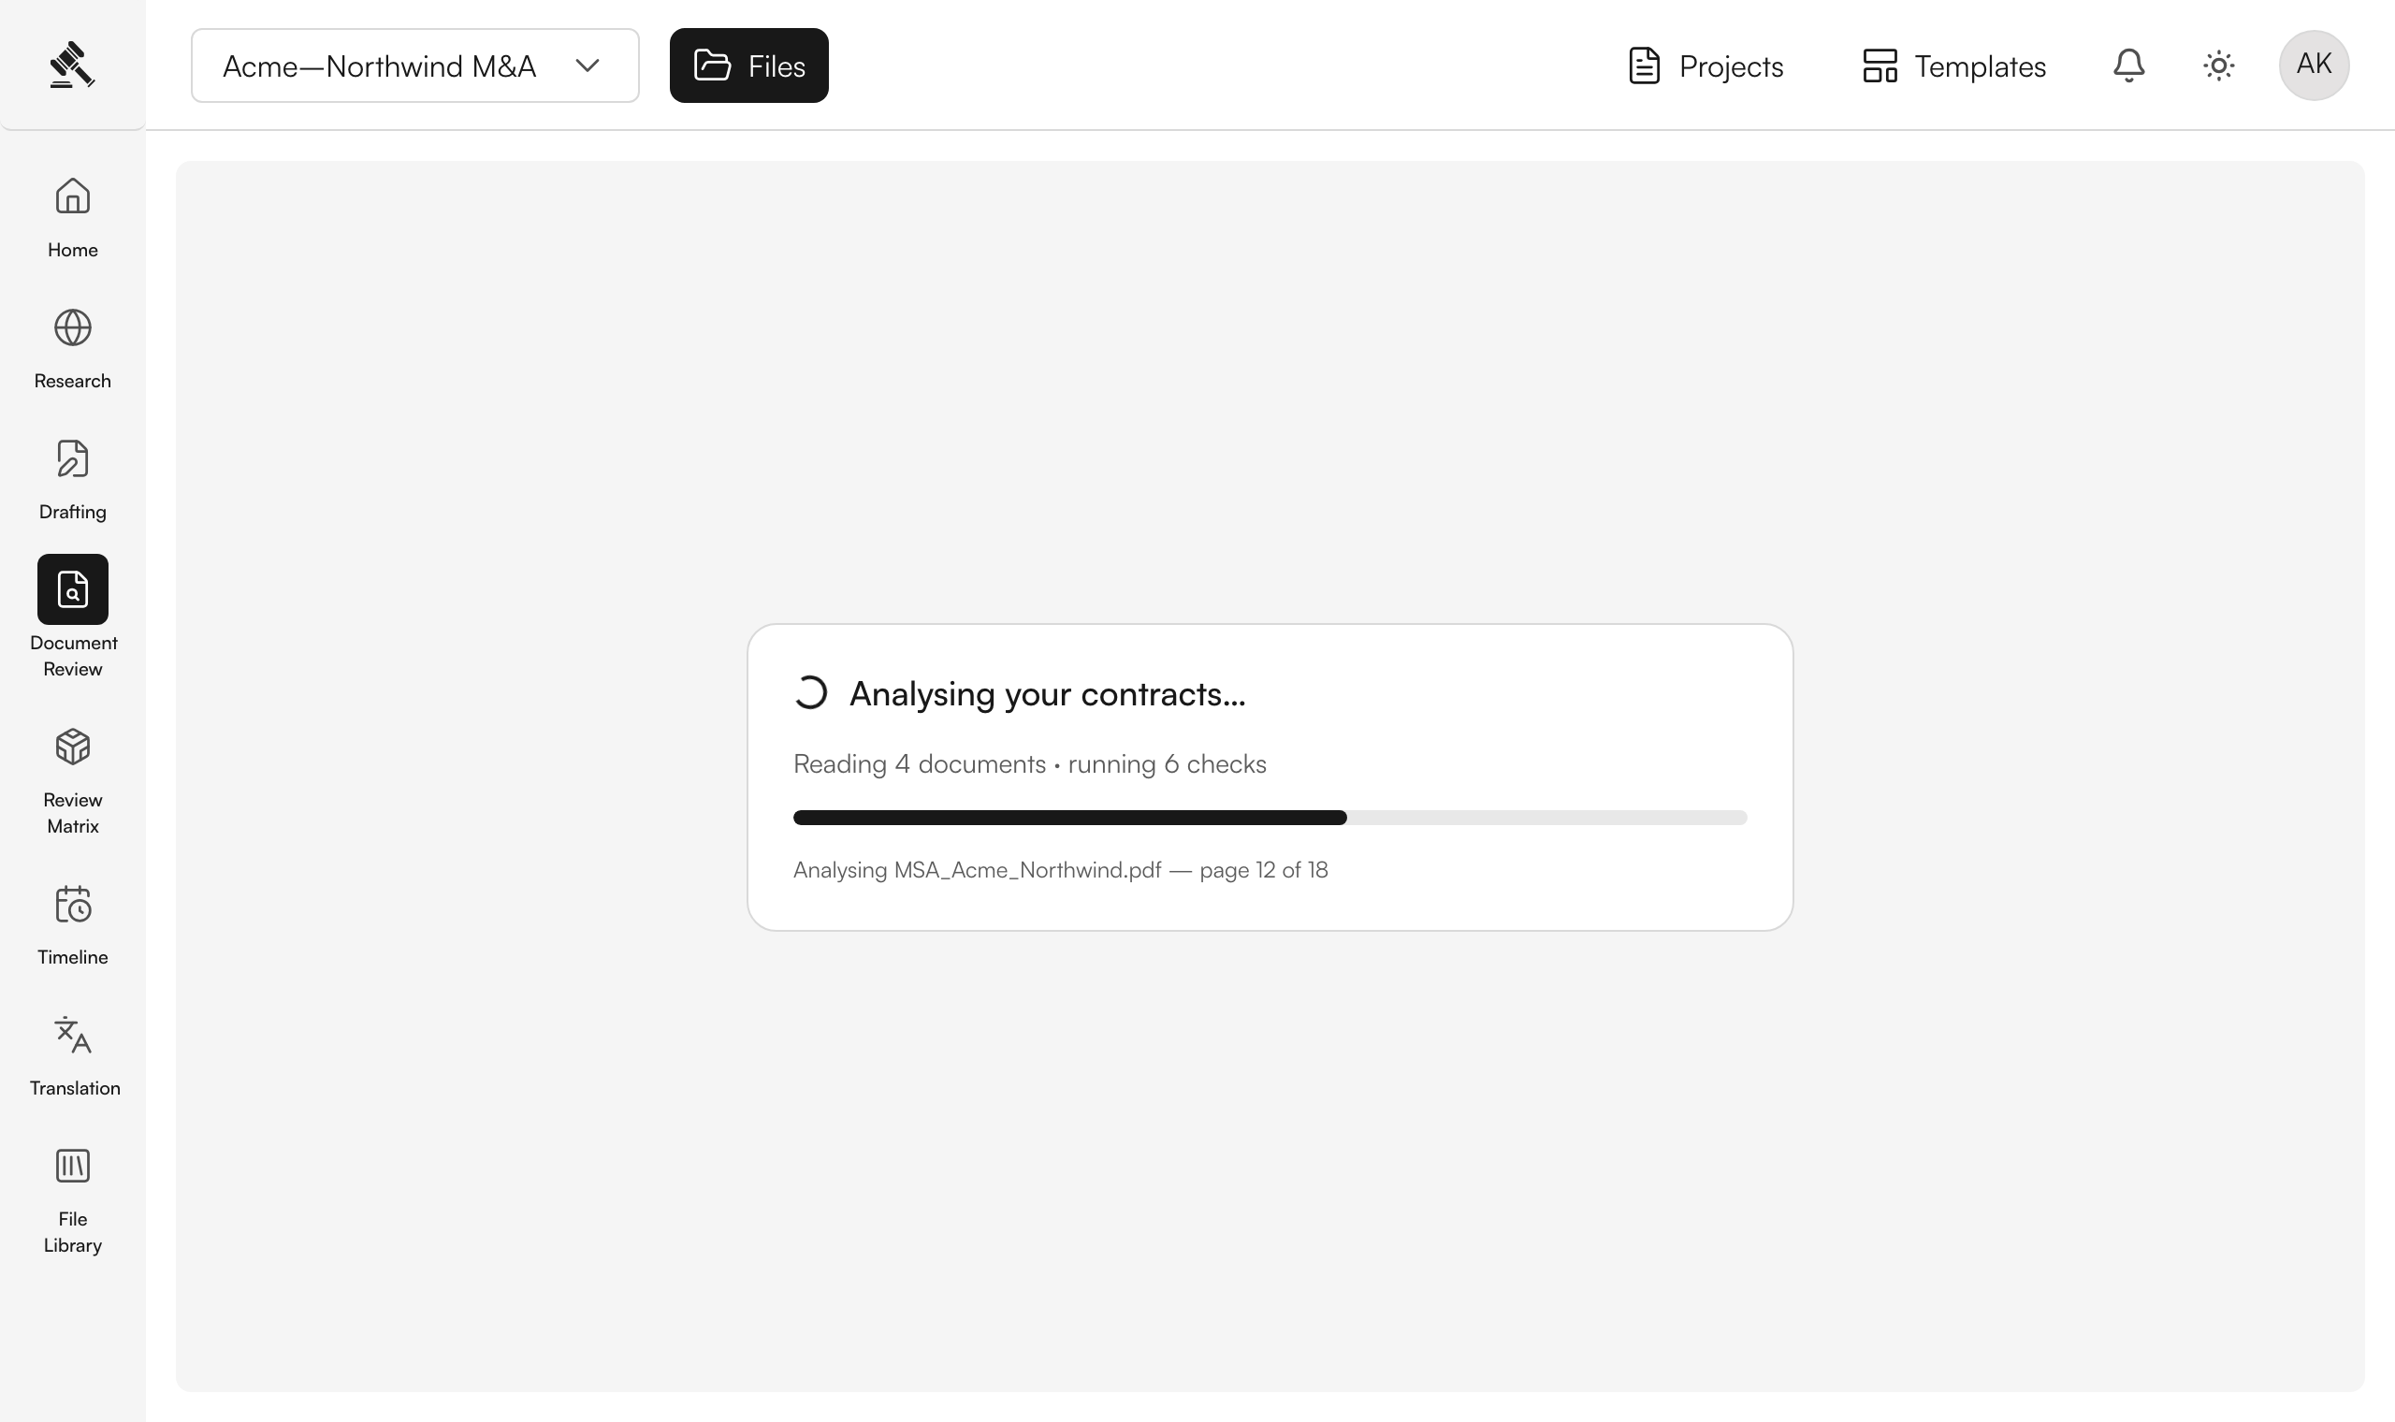Click the gavel logo icon
Image resolution: width=2395 pixels, height=1422 pixels.
pyautogui.click(x=72, y=65)
